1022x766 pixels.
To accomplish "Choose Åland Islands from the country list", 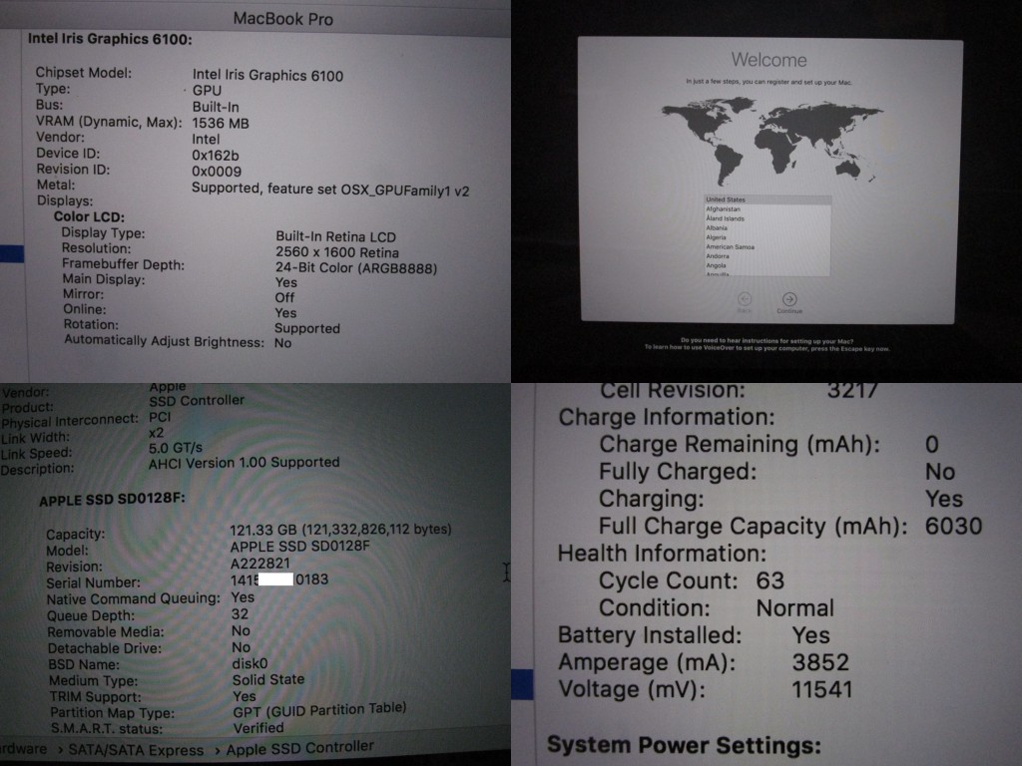I will coord(767,218).
